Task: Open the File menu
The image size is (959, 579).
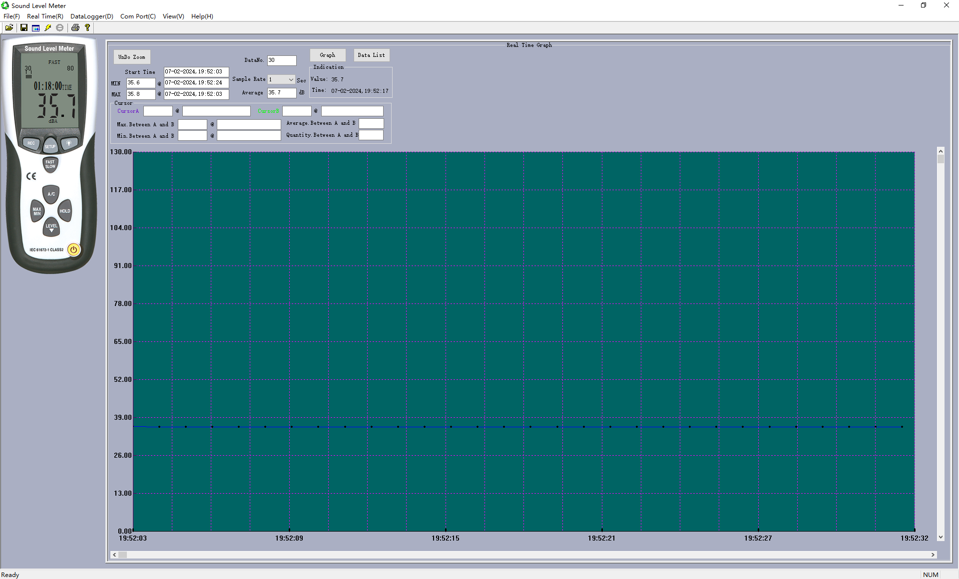Action: pyautogui.click(x=10, y=16)
